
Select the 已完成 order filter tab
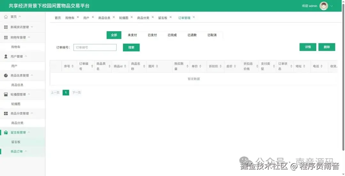pyautogui.click(x=172, y=35)
